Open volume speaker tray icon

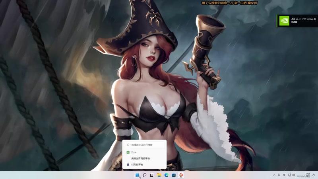293,175
